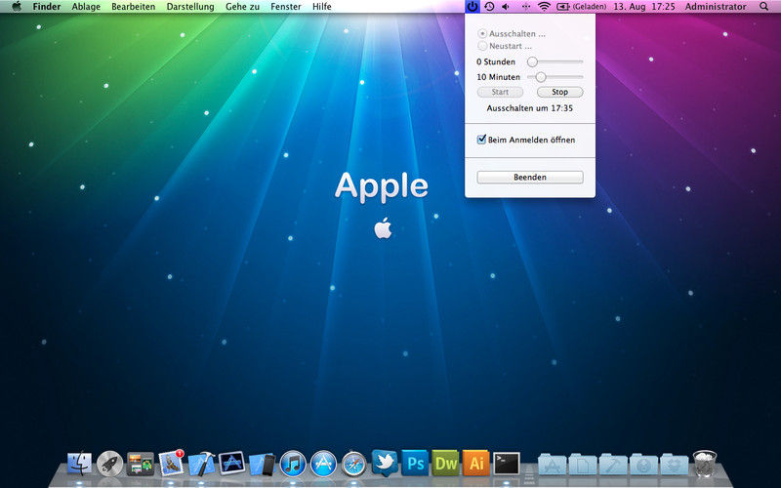Viewport: 781px width, 488px height.
Task: Open the Trash in the Dock
Action: (705, 464)
